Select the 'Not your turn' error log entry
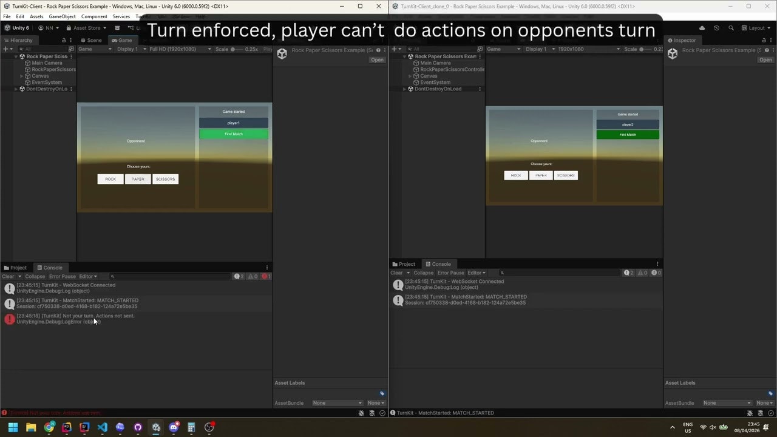 pyautogui.click(x=136, y=319)
